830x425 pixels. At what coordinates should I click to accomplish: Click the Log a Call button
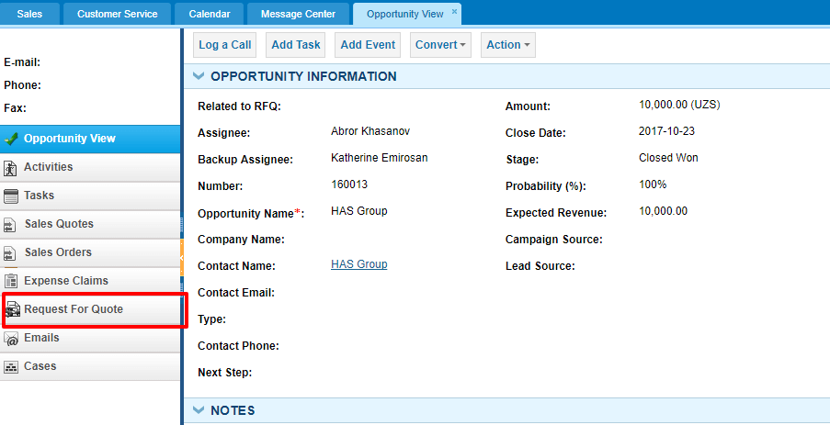(x=225, y=45)
